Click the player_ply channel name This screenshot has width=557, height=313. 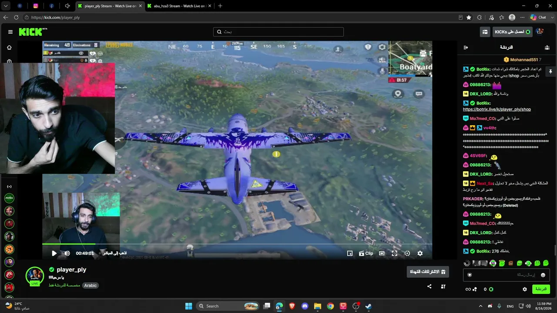[x=71, y=270]
